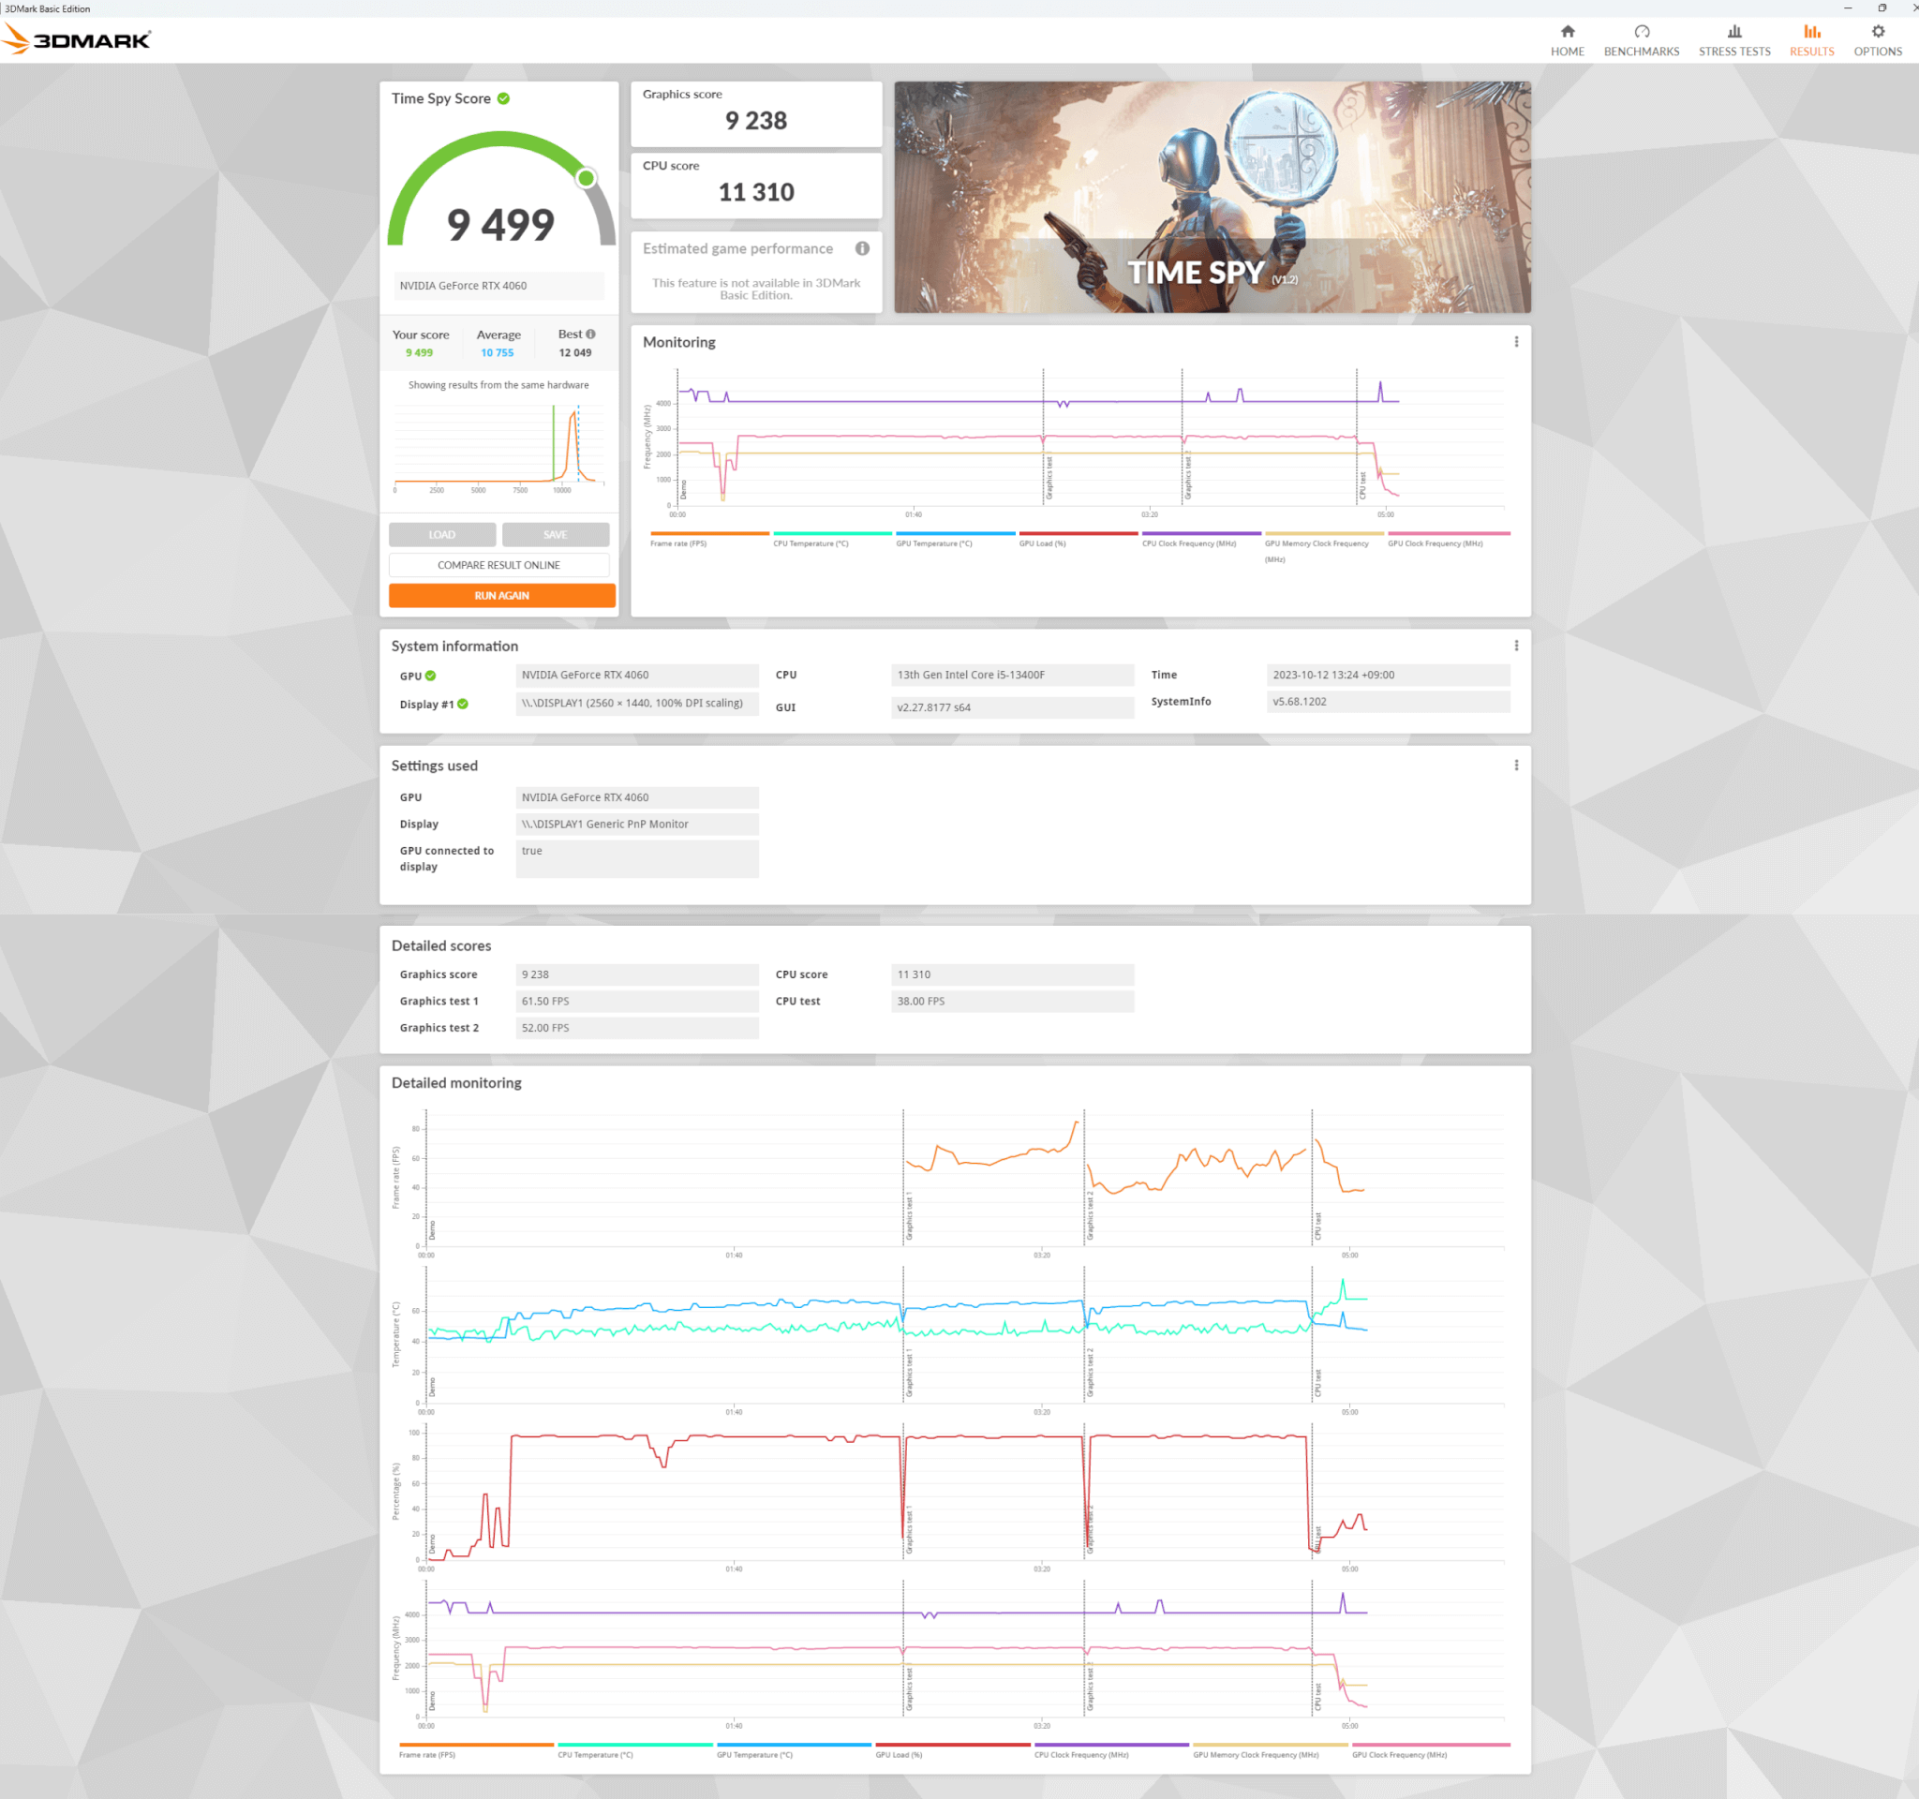
Task: Click the CPU score 11 310 card
Action: 756,186
